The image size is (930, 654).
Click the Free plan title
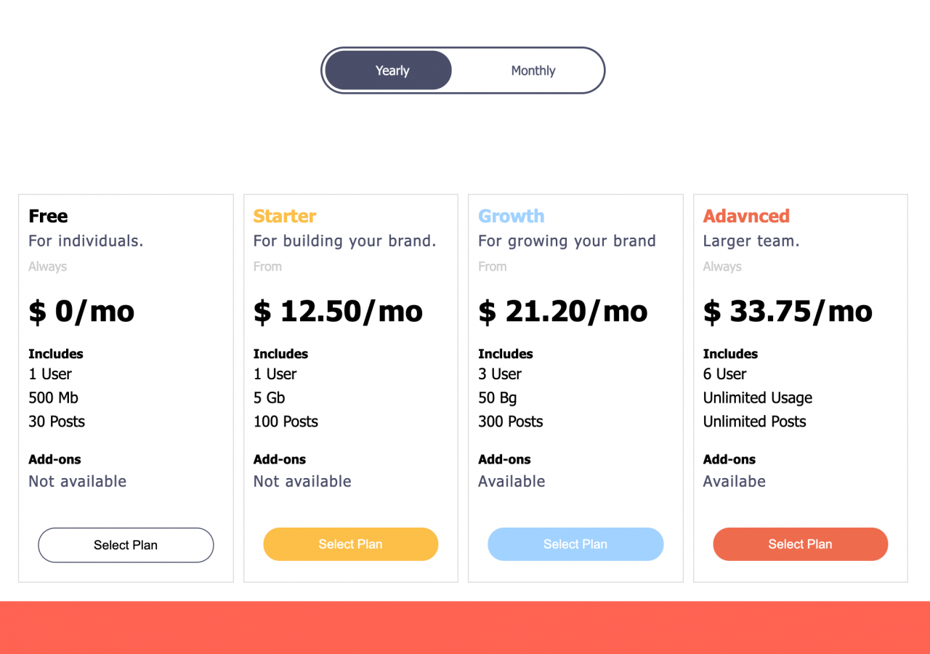pos(48,216)
